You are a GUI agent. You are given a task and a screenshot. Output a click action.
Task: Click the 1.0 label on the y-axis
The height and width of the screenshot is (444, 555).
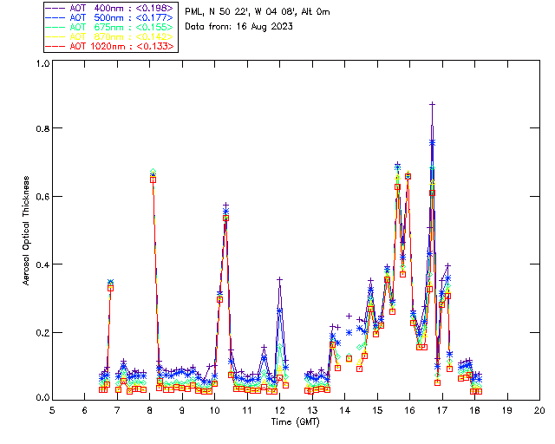(x=42, y=63)
